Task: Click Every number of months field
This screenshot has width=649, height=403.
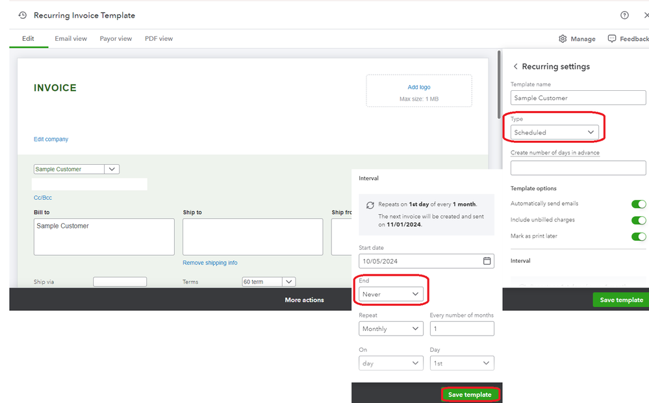Action: pyautogui.click(x=461, y=328)
